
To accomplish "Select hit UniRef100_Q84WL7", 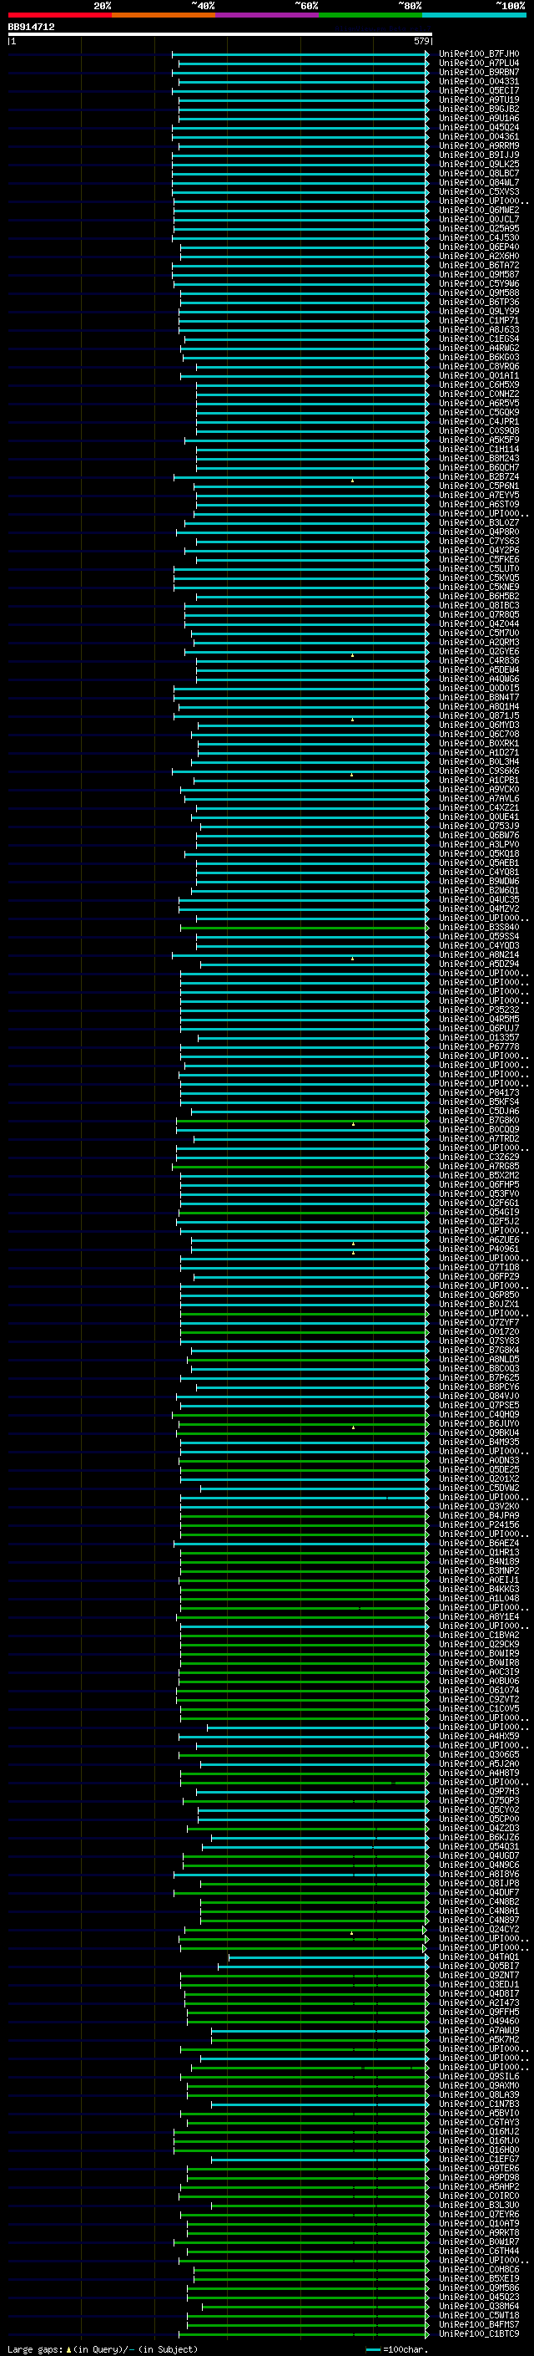I will point(478,182).
